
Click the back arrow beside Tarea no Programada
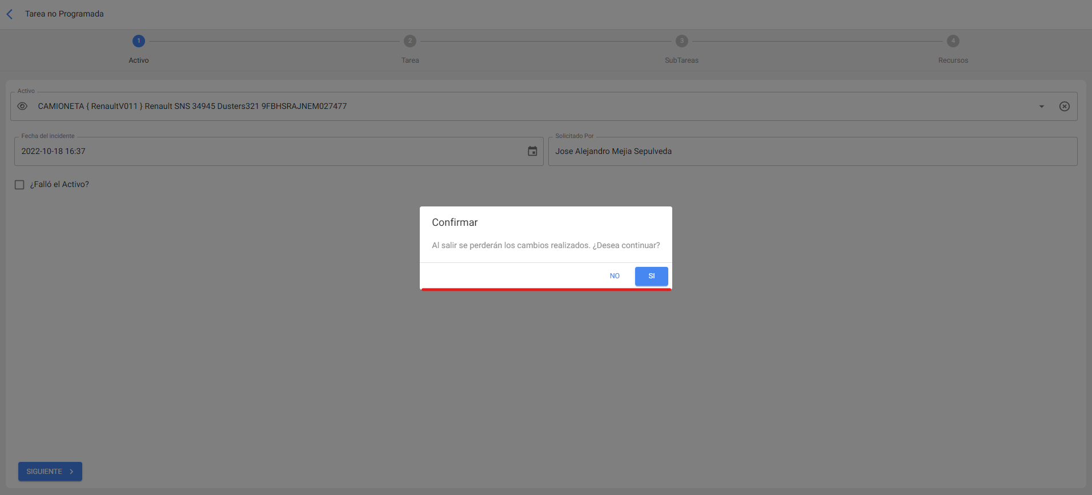10,14
